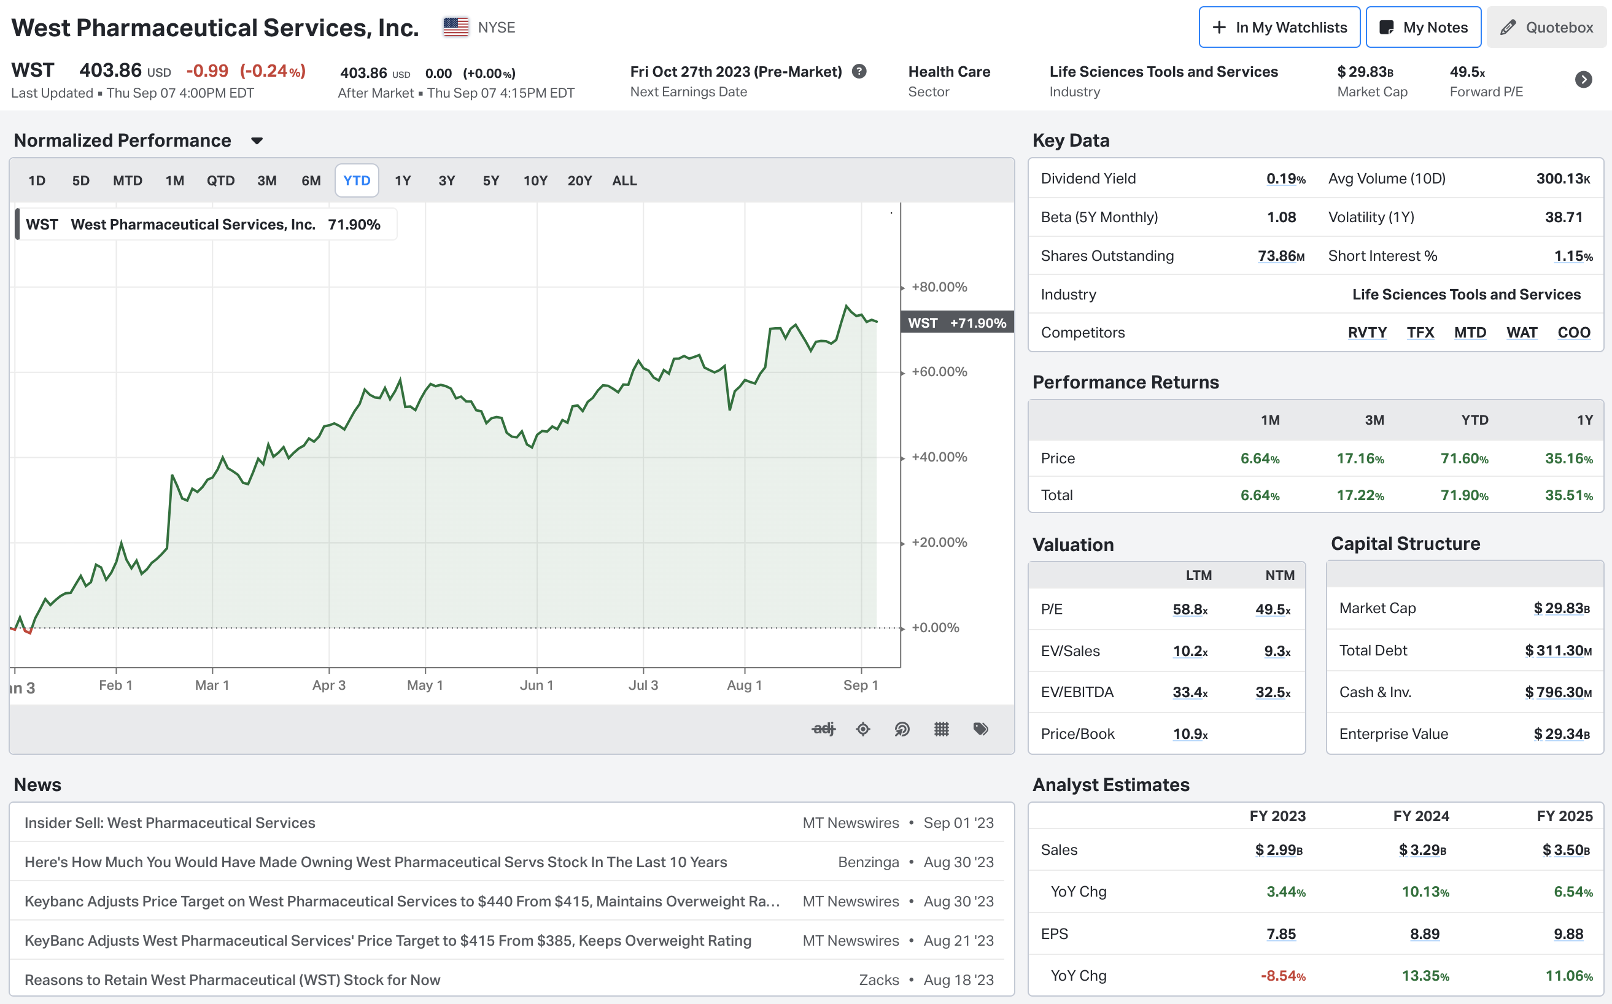Click the chart comments icon

click(x=902, y=729)
